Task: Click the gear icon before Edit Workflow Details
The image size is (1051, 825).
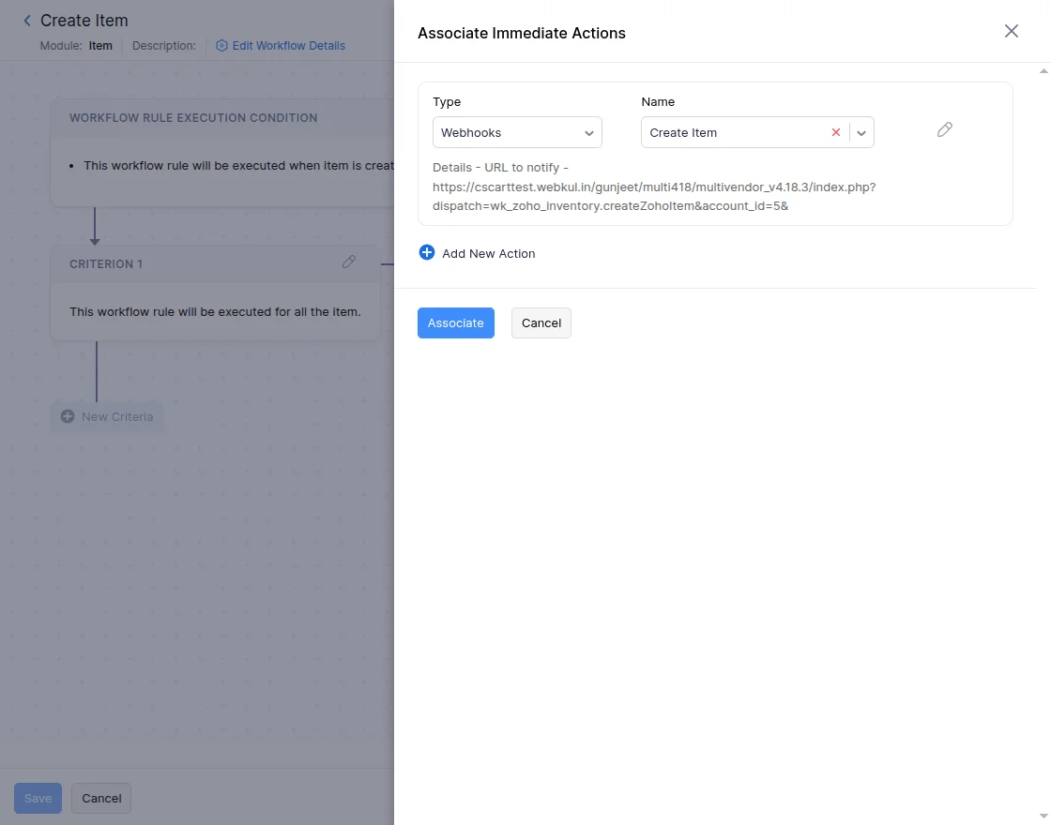Action: [222, 45]
